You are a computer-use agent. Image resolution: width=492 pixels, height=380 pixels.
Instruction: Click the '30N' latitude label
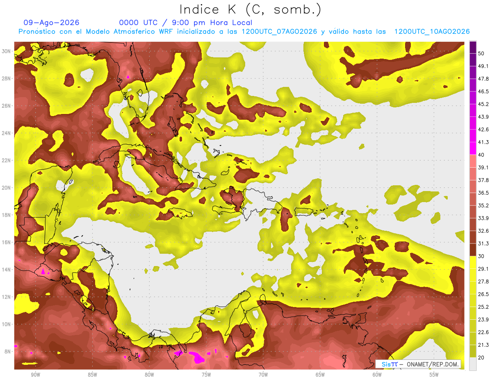(x=7, y=51)
